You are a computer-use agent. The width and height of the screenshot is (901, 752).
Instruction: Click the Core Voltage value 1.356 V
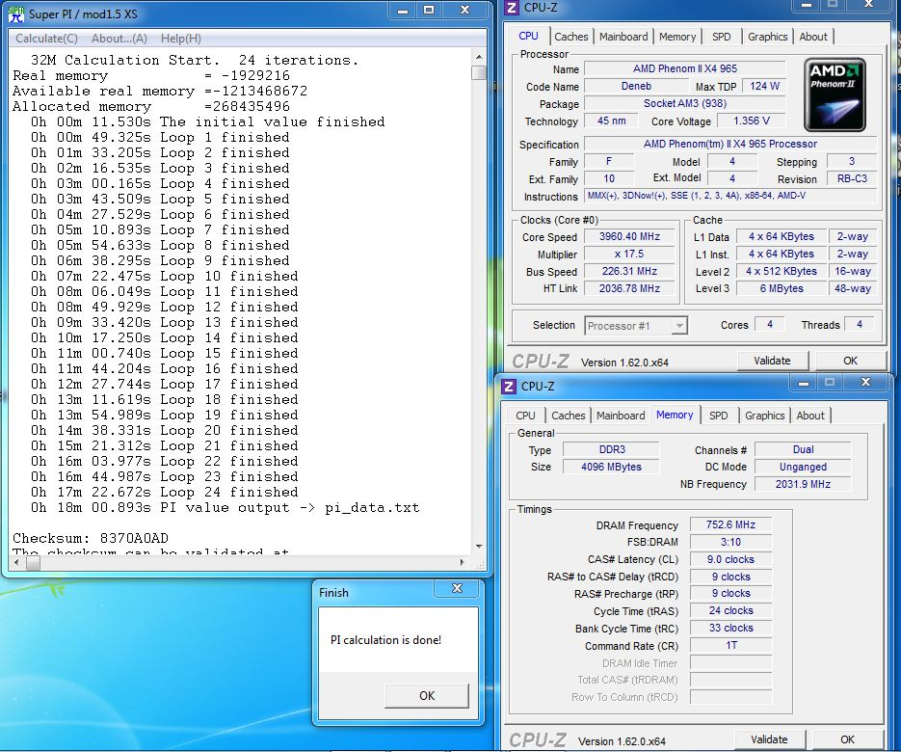tap(751, 121)
